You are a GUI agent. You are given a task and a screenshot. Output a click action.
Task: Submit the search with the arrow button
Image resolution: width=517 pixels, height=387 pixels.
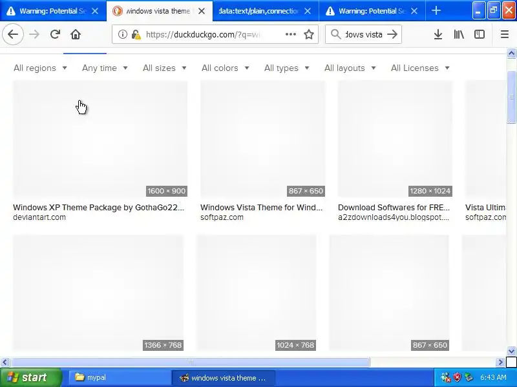point(392,34)
